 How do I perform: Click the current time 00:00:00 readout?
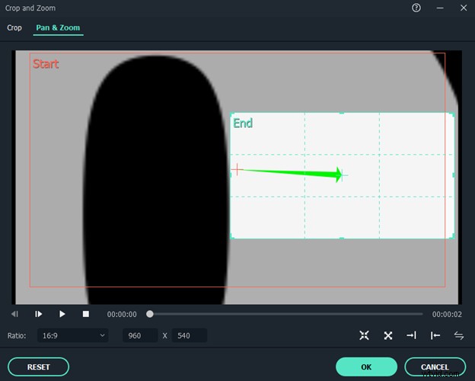(122, 314)
